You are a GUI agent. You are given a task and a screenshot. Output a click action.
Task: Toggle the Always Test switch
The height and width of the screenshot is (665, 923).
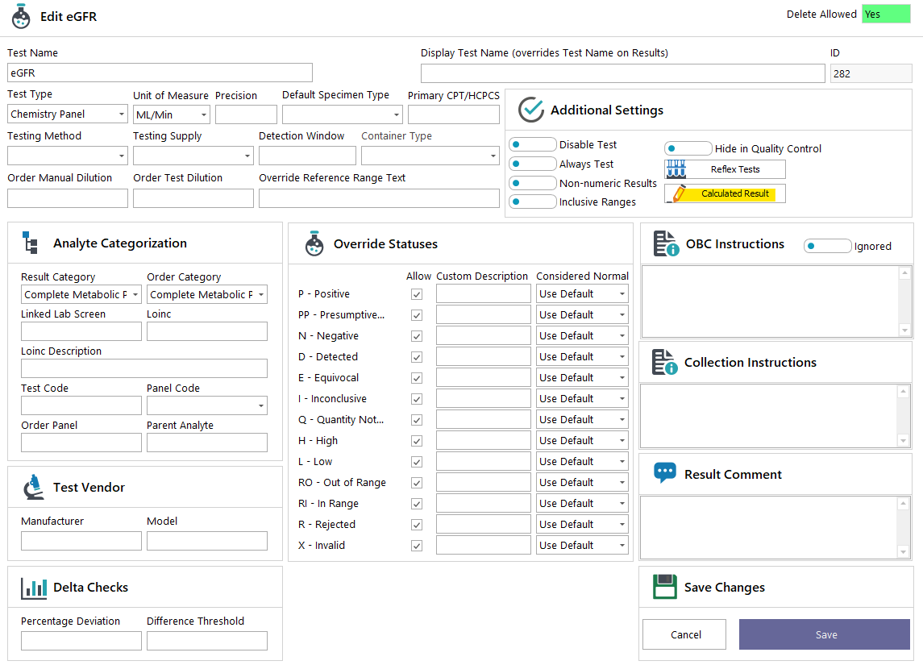click(x=533, y=164)
